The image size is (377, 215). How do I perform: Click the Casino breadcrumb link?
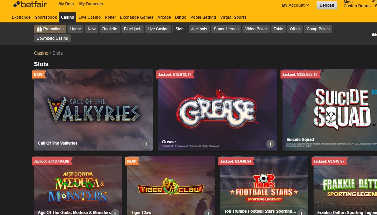41,53
